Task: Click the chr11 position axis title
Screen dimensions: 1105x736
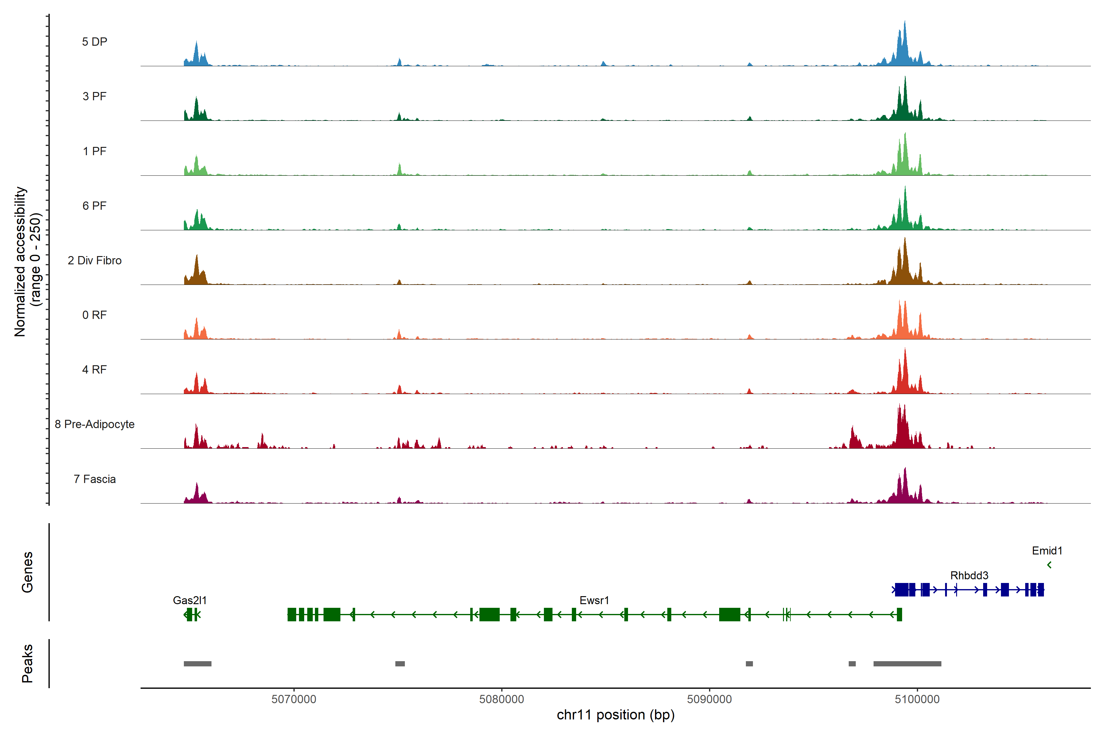Action: pos(615,715)
